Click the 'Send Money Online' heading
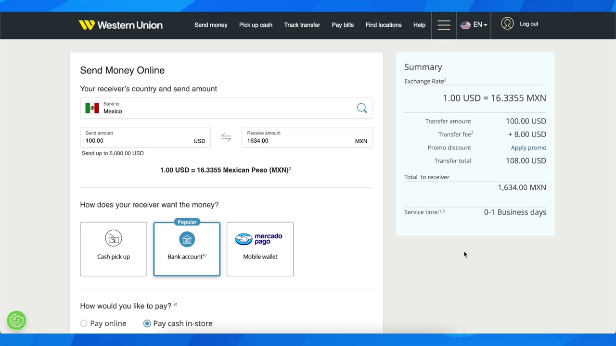 (122, 70)
